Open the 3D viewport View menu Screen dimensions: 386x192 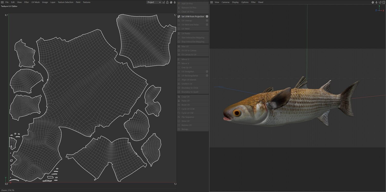pos(217,2)
